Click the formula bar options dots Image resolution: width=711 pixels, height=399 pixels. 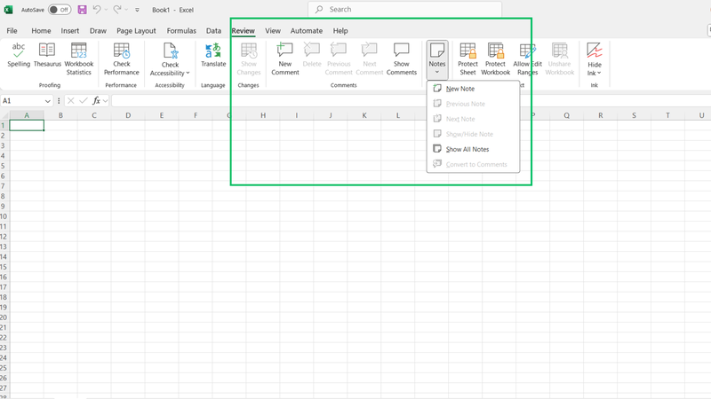[59, 100]
